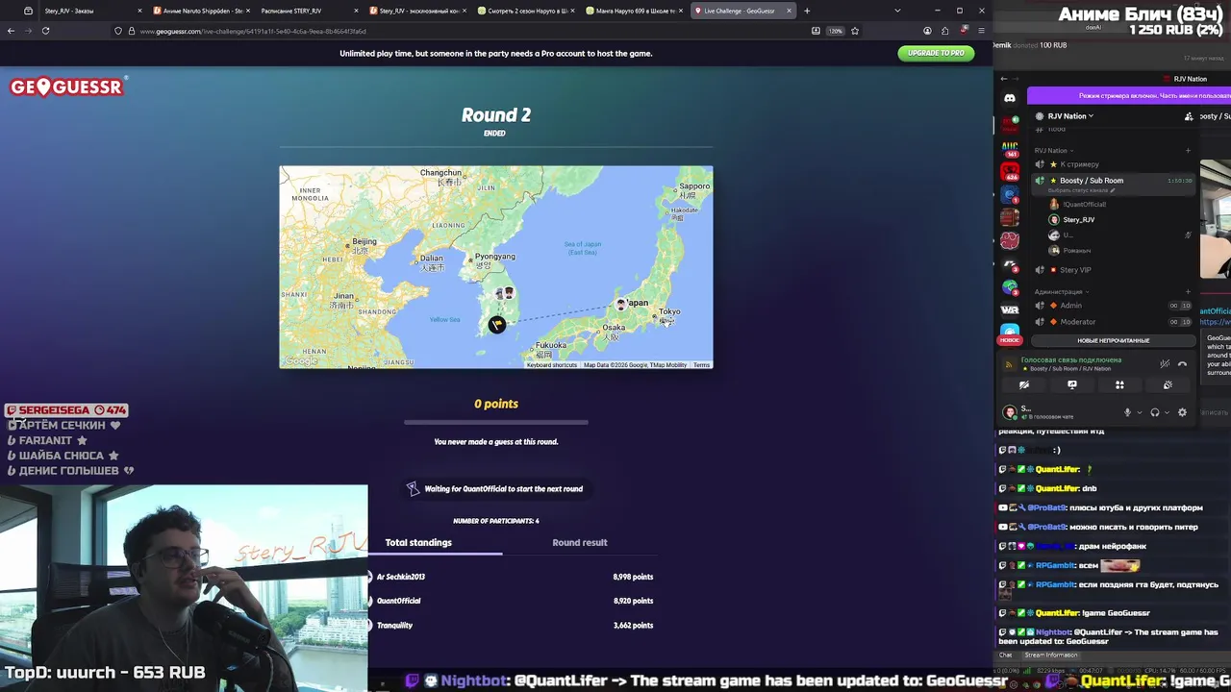
Task: Edit channel status with the pencil icon
Action: pos(1113,190)
